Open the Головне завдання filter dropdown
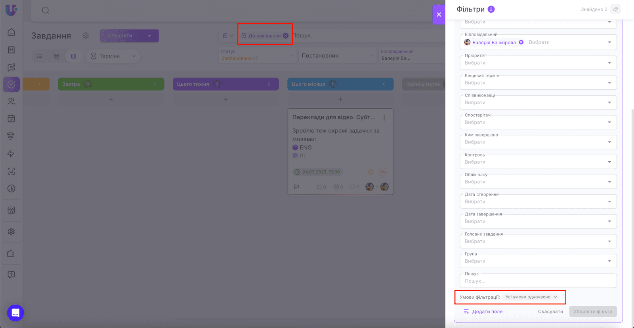 pos(538,241)
